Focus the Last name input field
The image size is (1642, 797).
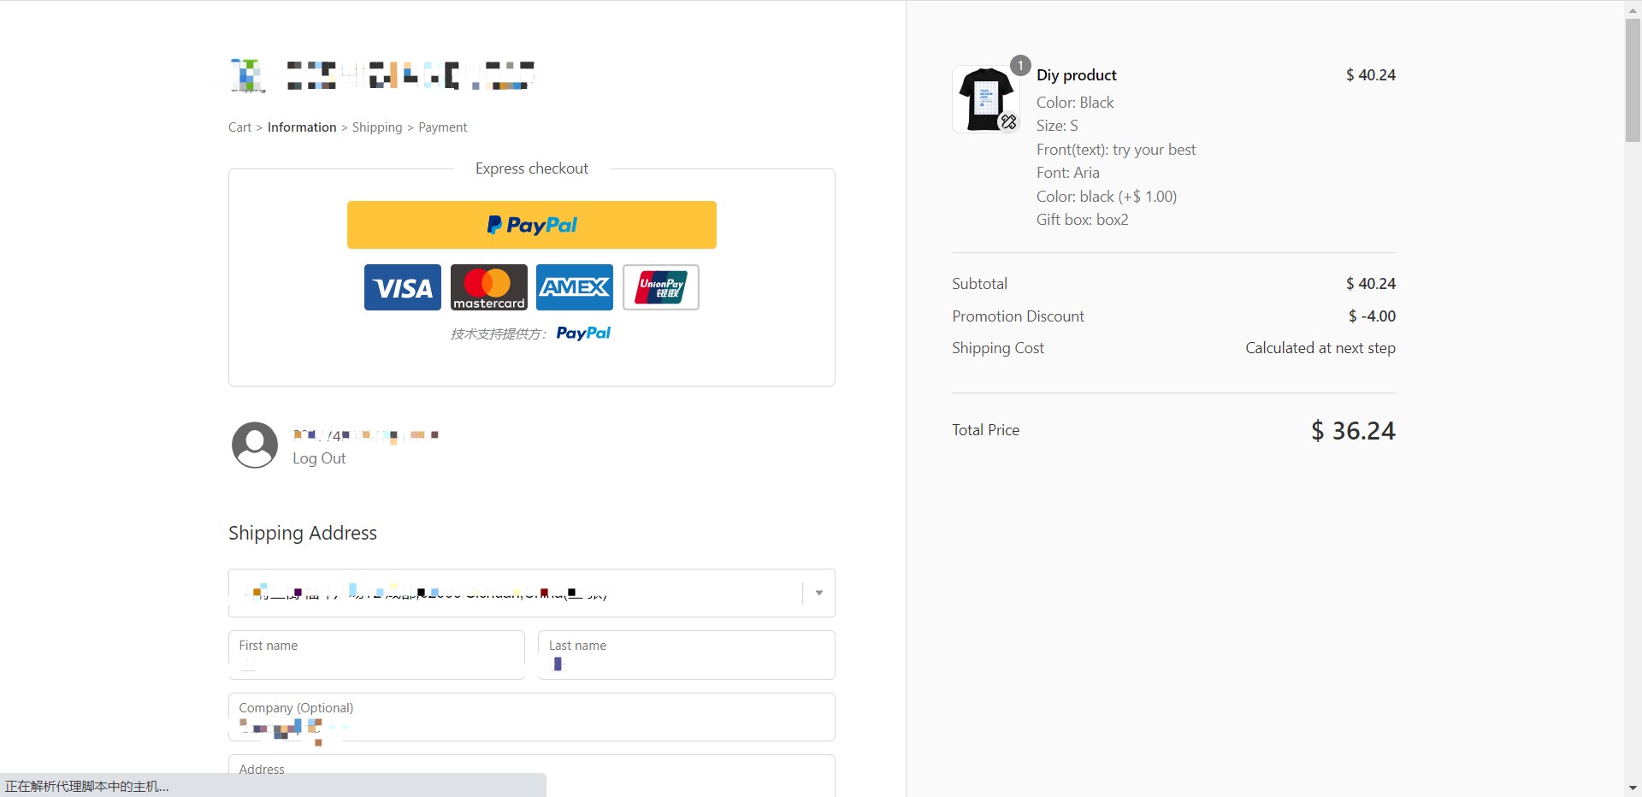[687, 655]
